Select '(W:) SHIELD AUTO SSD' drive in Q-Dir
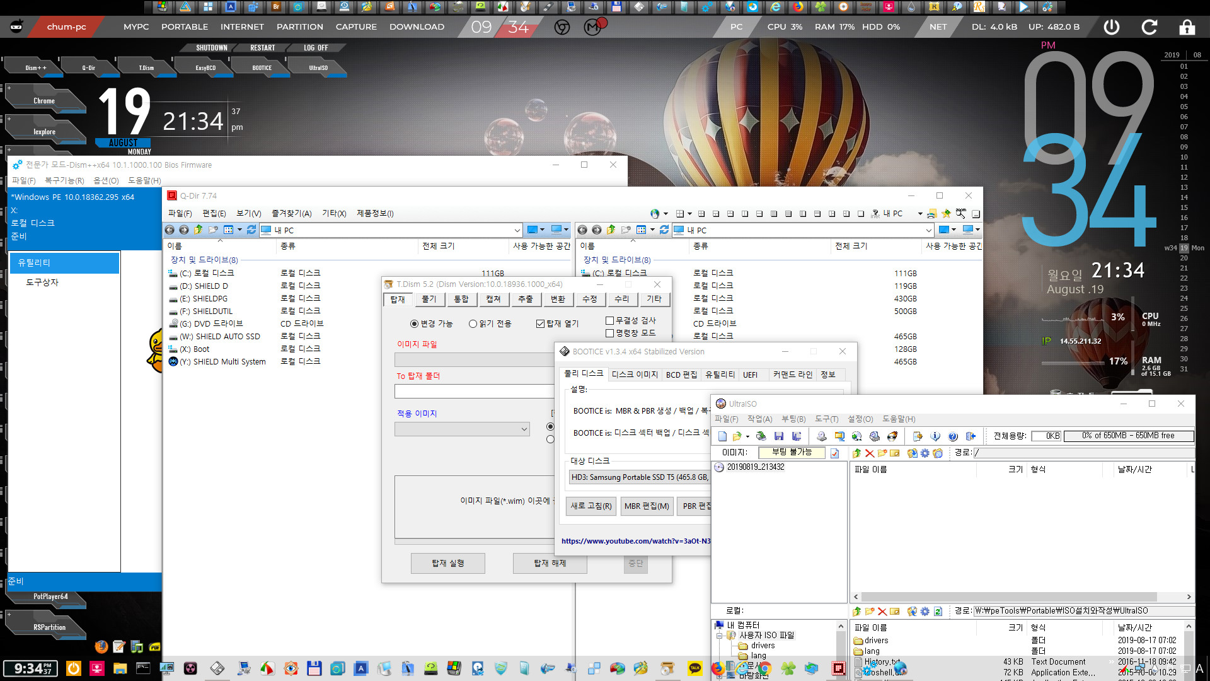 tap(220, 337)
